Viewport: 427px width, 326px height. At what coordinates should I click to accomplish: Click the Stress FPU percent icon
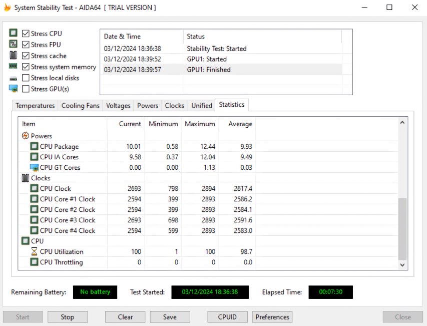[13, 44]
